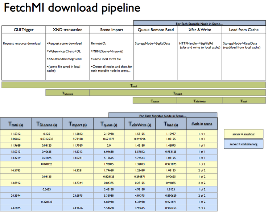The width and height of the screenshot is (272, 217).
Task: Click the Xfer & Write stage header
Action: point(199,29)
